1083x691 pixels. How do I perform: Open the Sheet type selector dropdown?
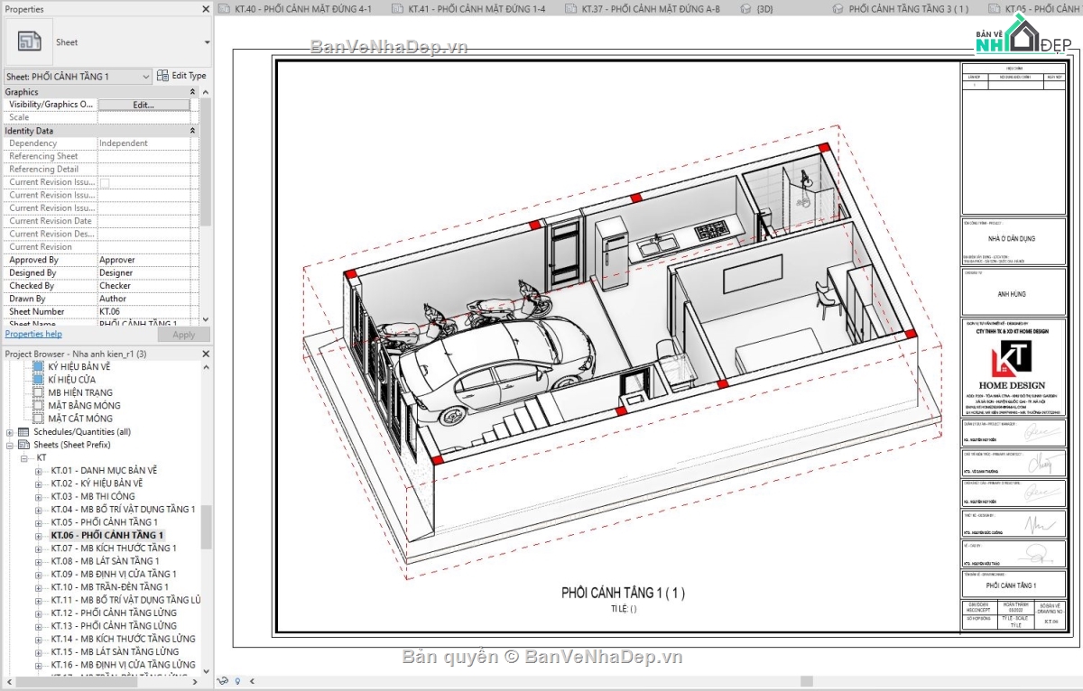click(207, 42)
